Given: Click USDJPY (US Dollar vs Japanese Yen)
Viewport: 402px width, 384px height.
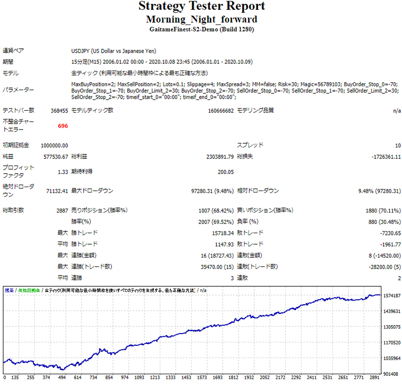Looking at the screenshot, I should pos(113,51).
